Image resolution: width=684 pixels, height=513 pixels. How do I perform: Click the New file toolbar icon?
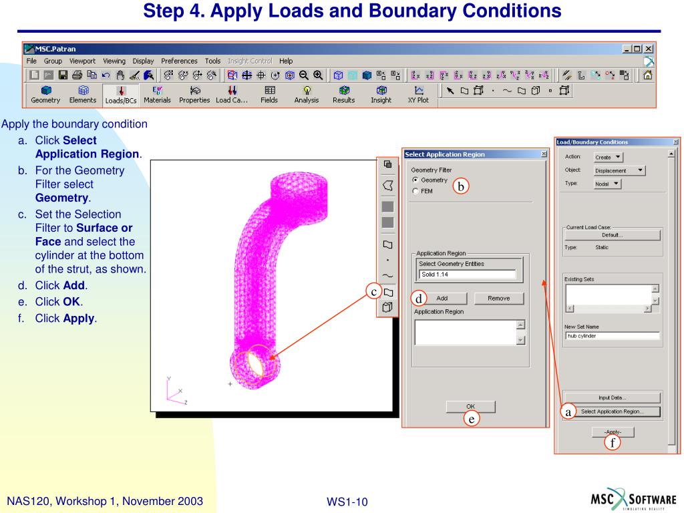pos(34,75)
